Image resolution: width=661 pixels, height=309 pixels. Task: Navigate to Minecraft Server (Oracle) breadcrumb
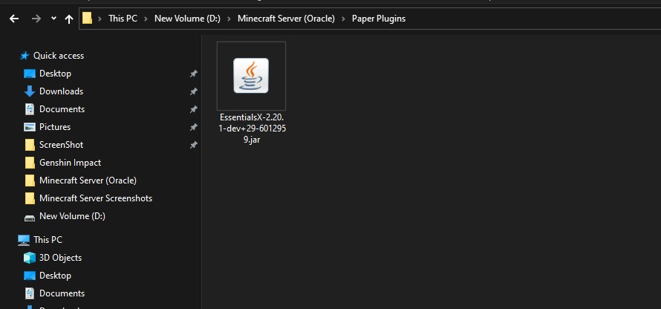click(x=286, y=19)
